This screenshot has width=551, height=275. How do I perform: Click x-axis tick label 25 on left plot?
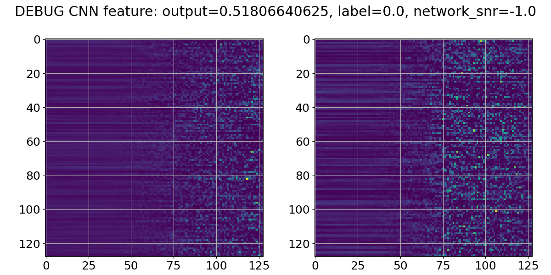[x=89, y=265]
